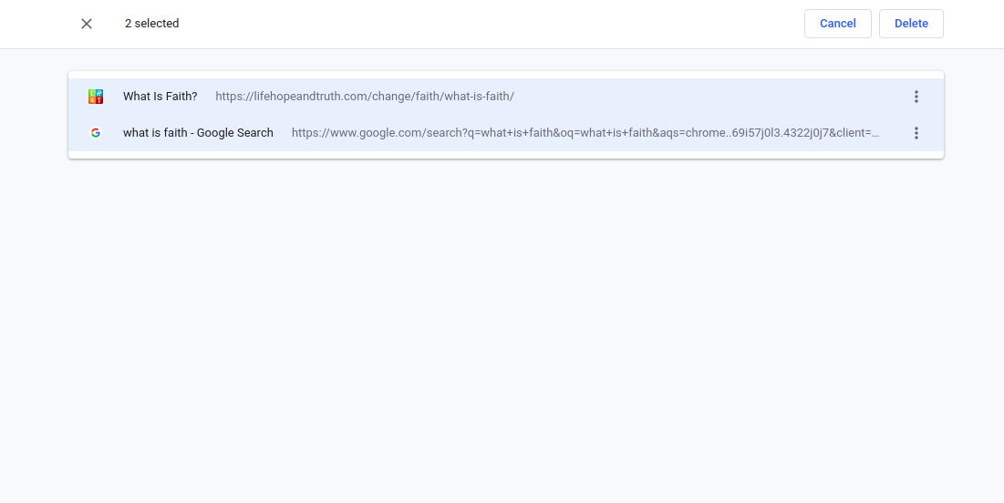Select the Google favicon for what is faith search
The image size is (1004, 503).
pos(96,133)
